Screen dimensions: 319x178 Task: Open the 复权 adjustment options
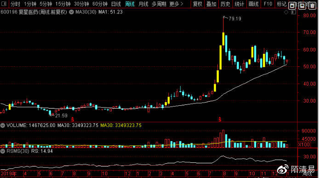[197, 4]
